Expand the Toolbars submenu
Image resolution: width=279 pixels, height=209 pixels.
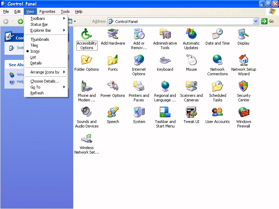pos(46,18)
